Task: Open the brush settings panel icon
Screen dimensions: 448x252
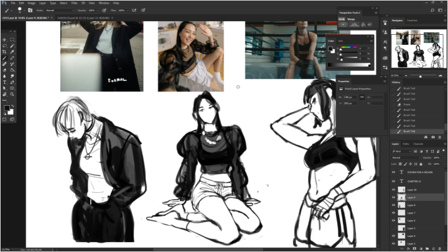Action: pyautogui.click(x=30, y=11)
